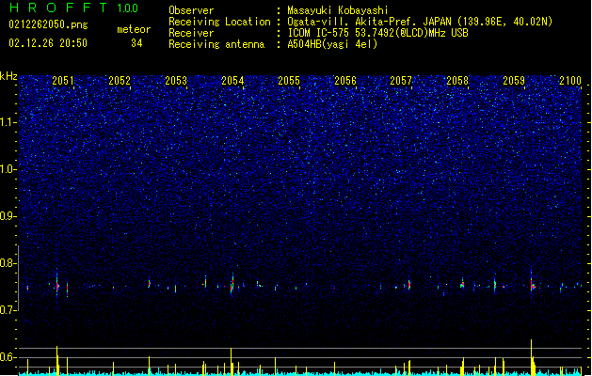Click the tallest yellow intensity spike after 2059
The width and height of the screenshot is (592, 376).
[531, 357]
